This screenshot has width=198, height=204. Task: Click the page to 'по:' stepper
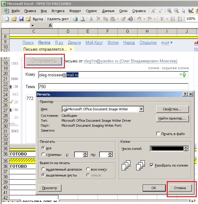point(110,155)
